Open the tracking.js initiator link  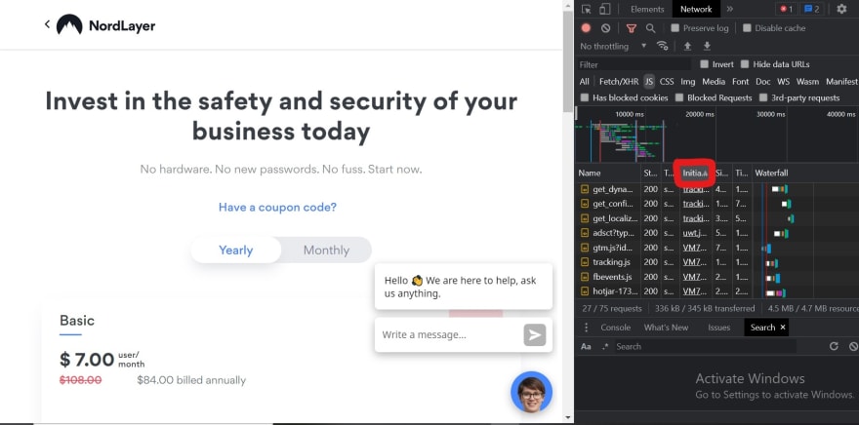pos(696,262)
